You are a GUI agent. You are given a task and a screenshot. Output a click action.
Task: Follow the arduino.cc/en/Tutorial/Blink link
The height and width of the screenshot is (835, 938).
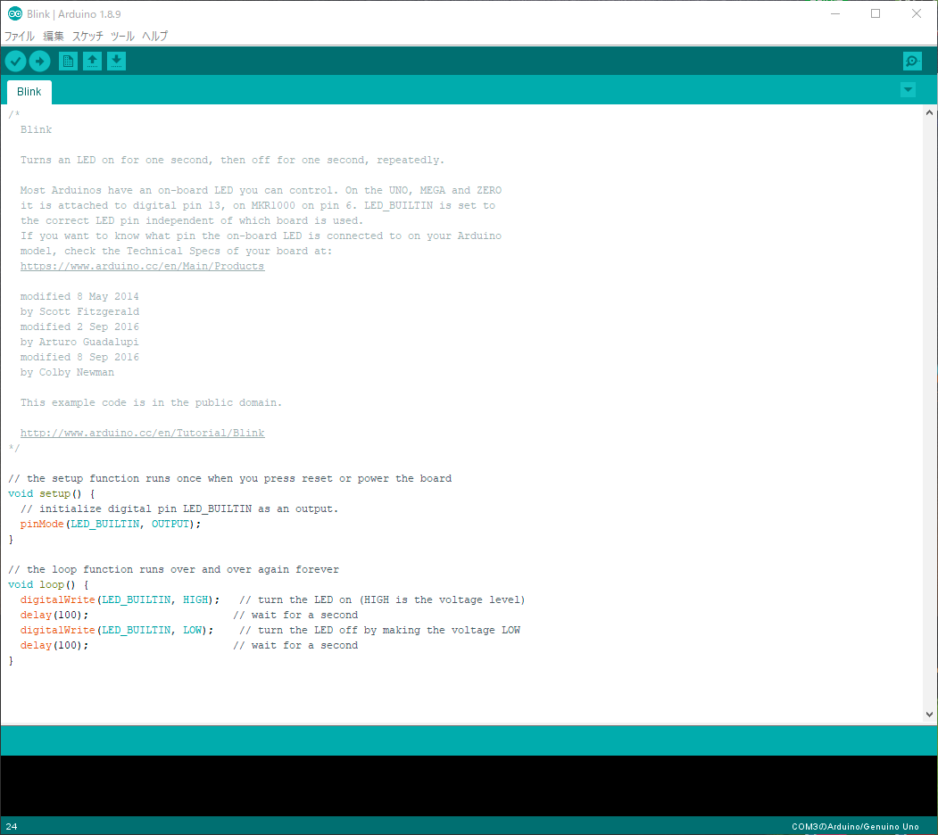pyautogui.click(x=143, y=433)
